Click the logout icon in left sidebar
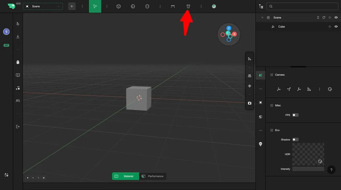This screenshot has width=341, height=190. [x=18, y=127]
